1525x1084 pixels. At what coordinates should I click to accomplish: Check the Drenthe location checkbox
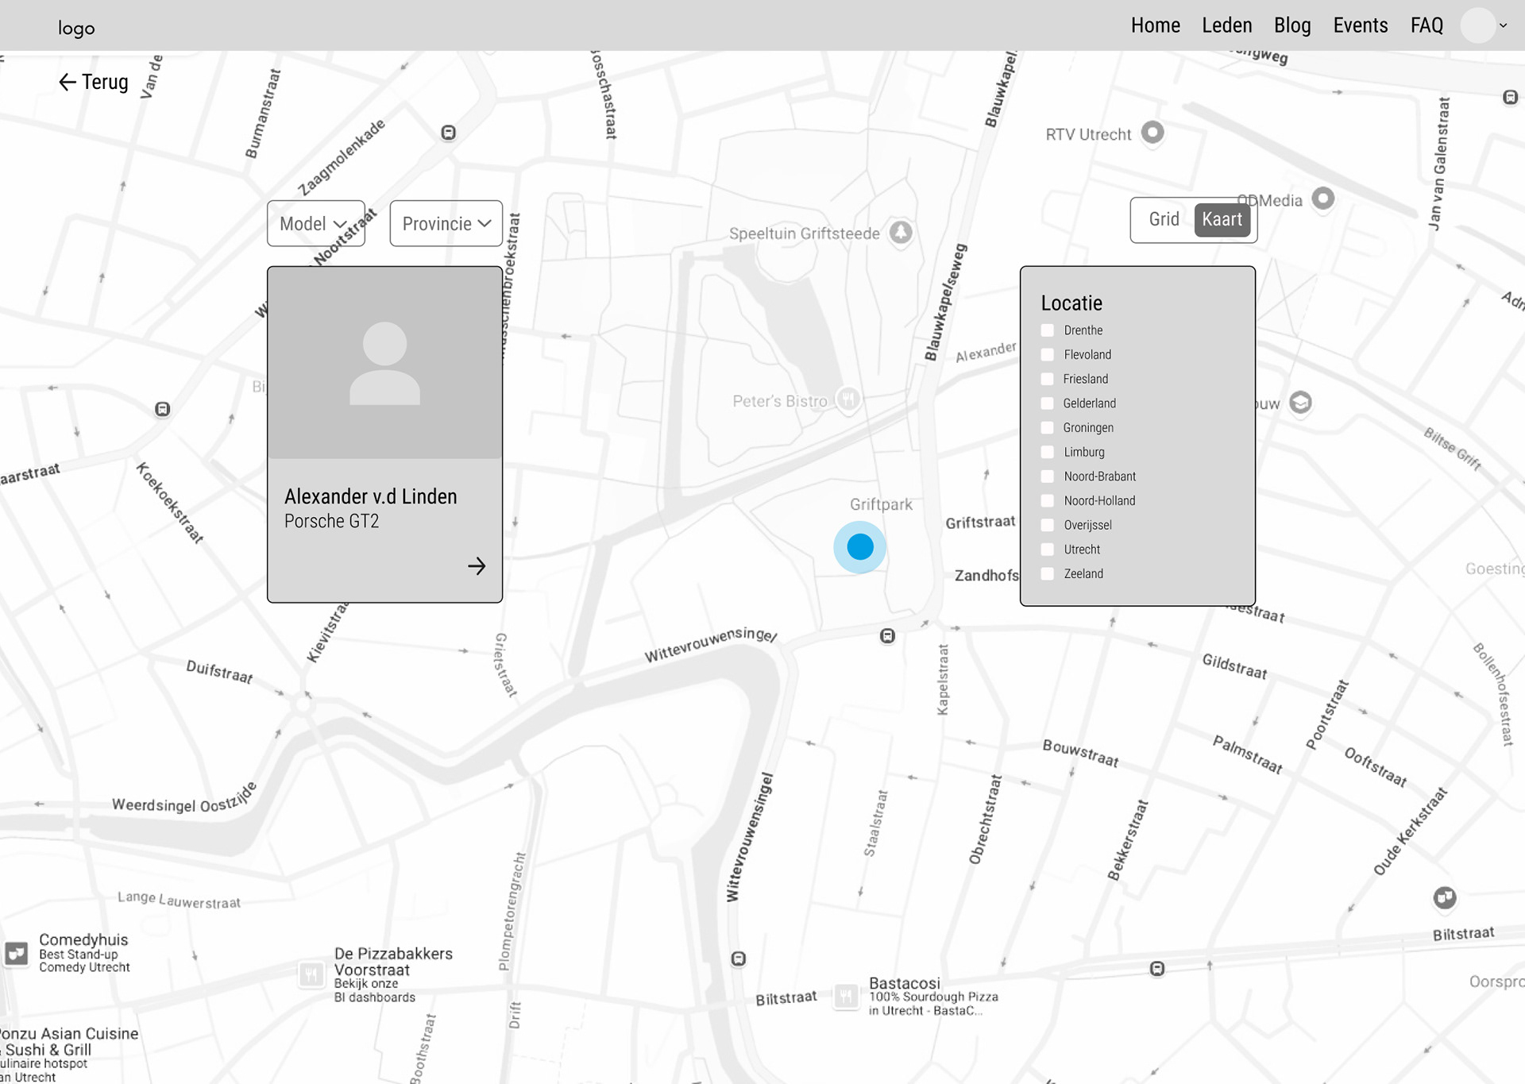coord(1048,330)
